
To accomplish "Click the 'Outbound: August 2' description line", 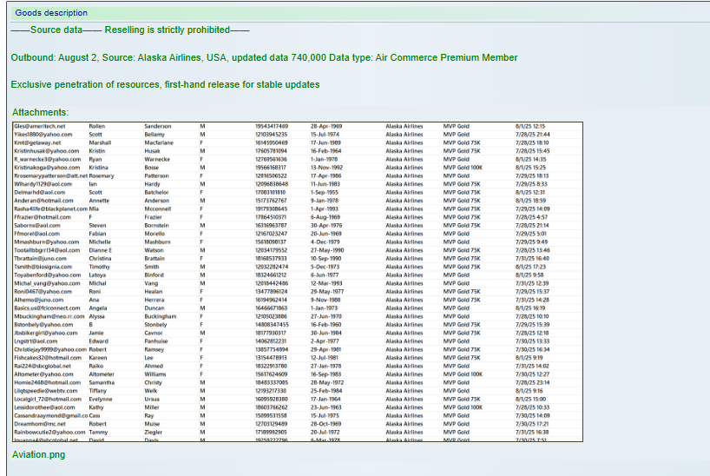I will [x=264, y=57].
